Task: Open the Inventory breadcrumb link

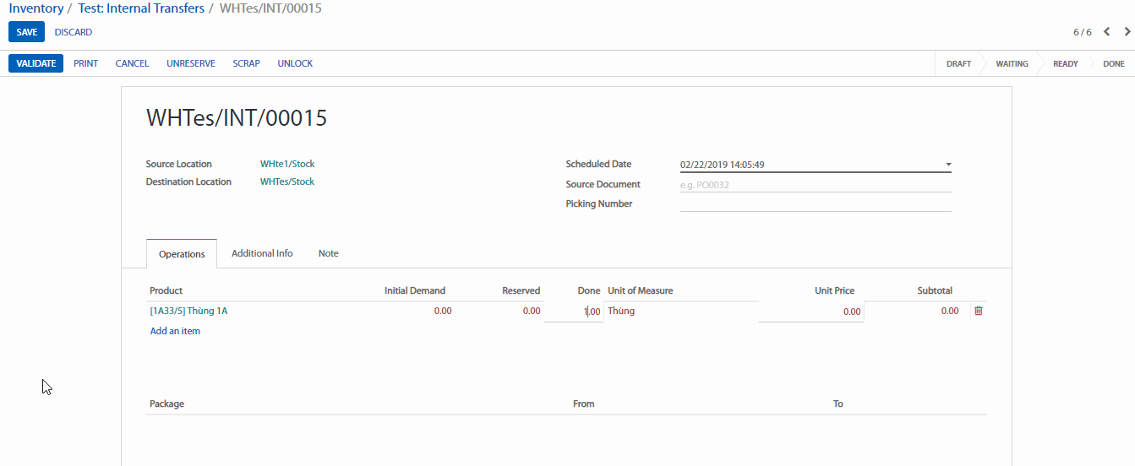Action: pos(36,8)
